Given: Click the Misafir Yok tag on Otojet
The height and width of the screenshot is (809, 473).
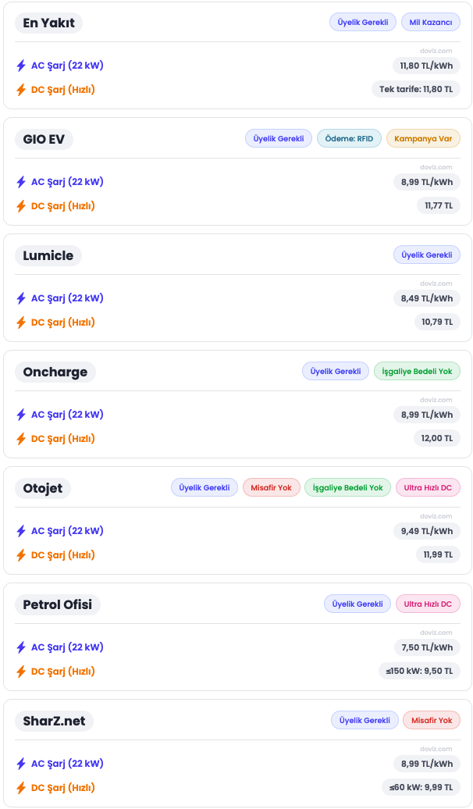Looking at the screenshot, I should tap(271, 488).
